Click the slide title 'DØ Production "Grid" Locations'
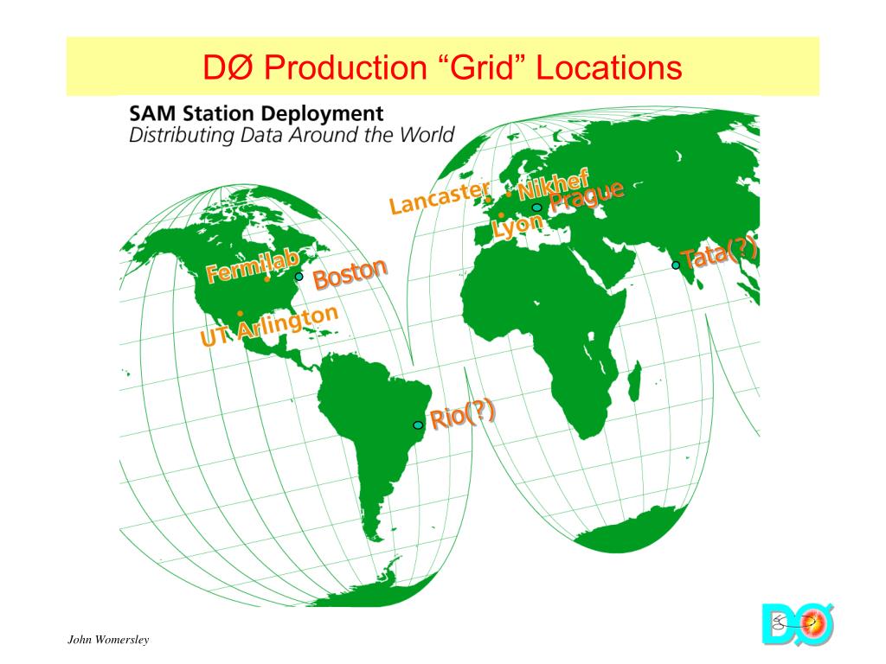This screenshot has width=886, height=664. [442, 67]
